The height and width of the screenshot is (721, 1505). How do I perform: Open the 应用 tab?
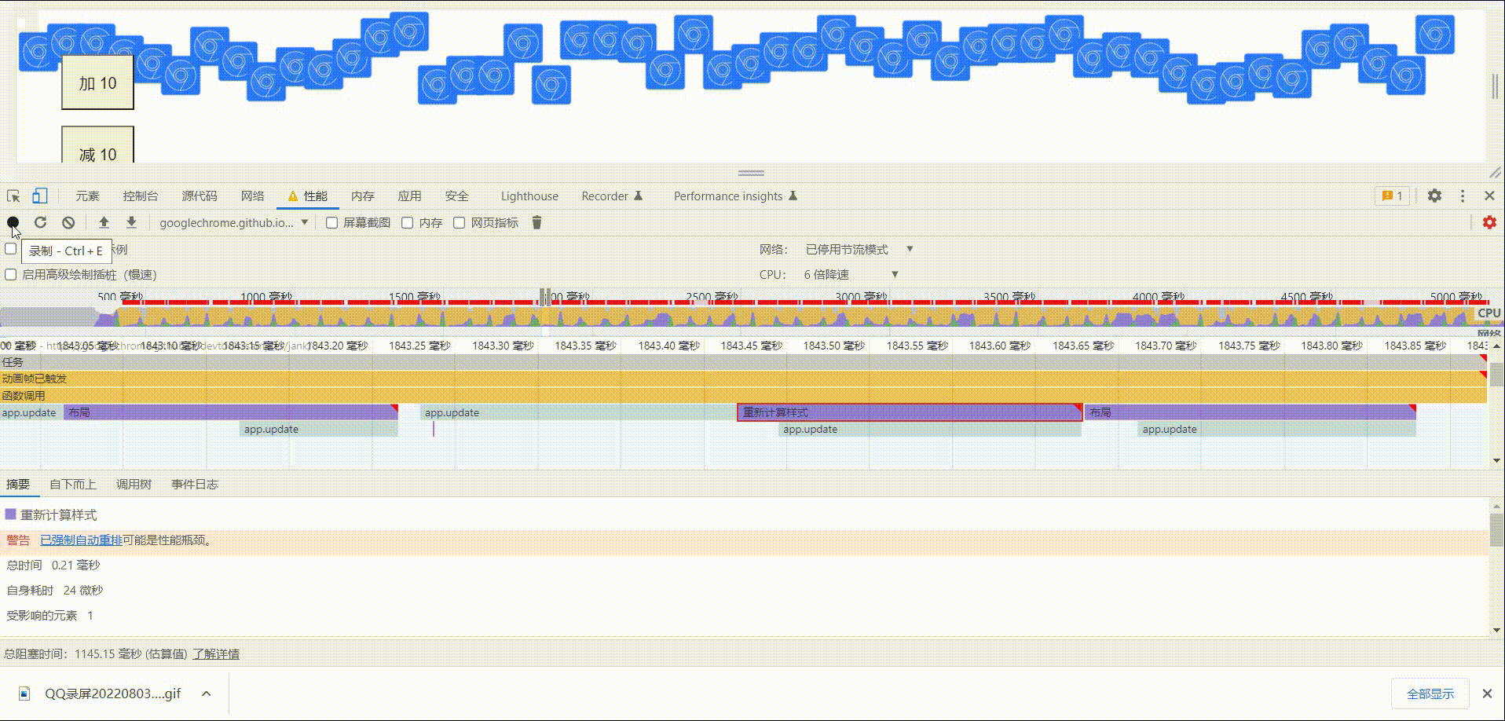coord(410,196)
